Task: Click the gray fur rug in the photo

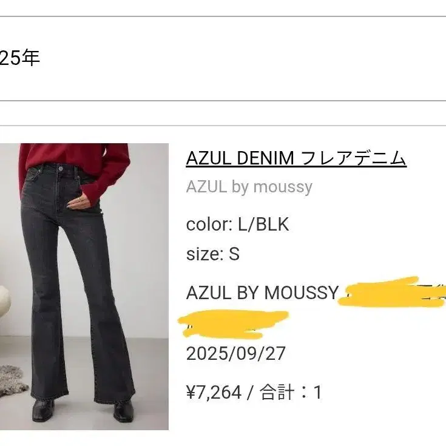Action: [x=12, y=381]
